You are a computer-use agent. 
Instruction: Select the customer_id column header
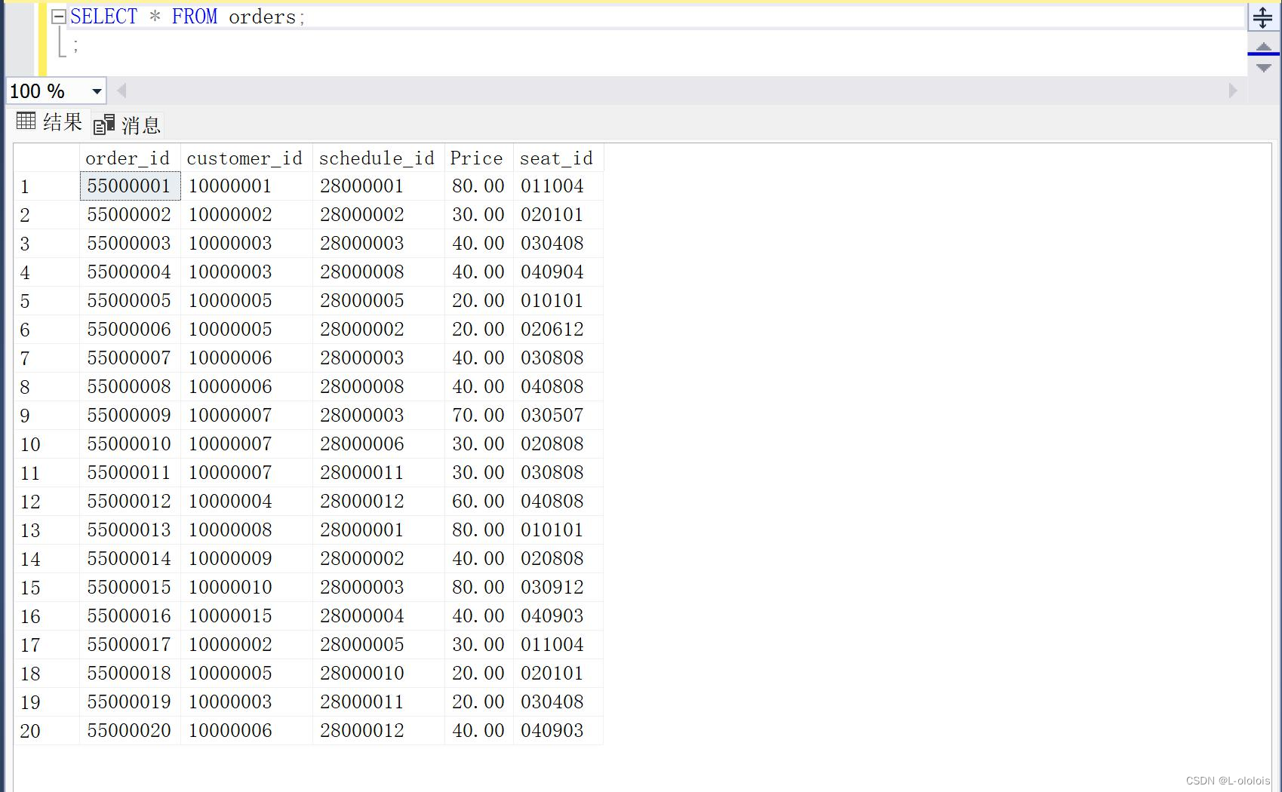click(246, 158)
